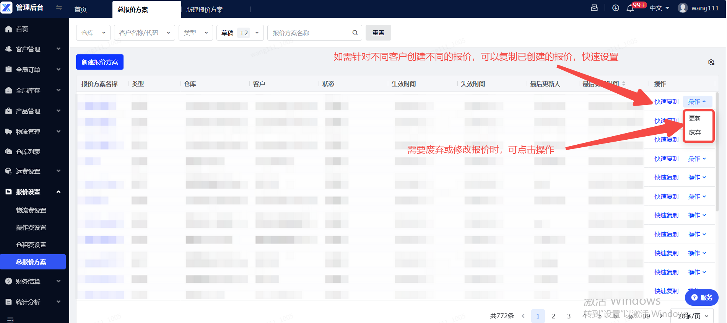This screenshot has height=323, width=727.
Task: Choose 废弃 from the 操作 menu
Action: [695, 132]
